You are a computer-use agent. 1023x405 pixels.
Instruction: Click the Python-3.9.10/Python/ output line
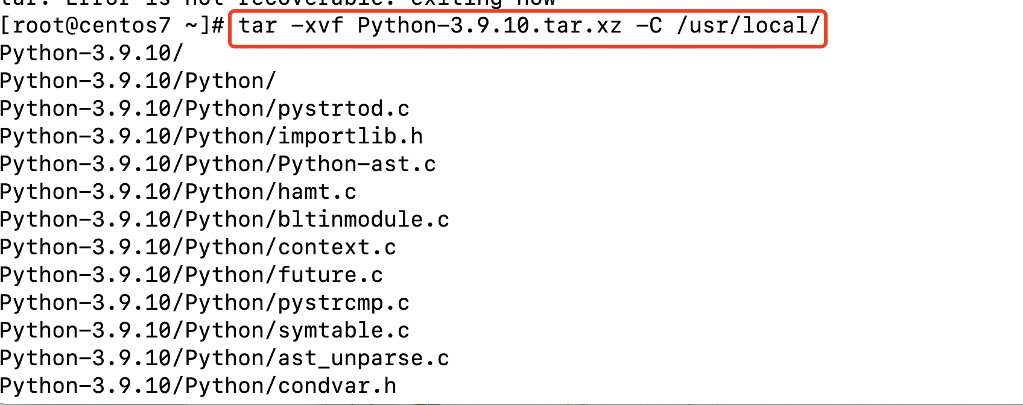(x=138, y=81)
